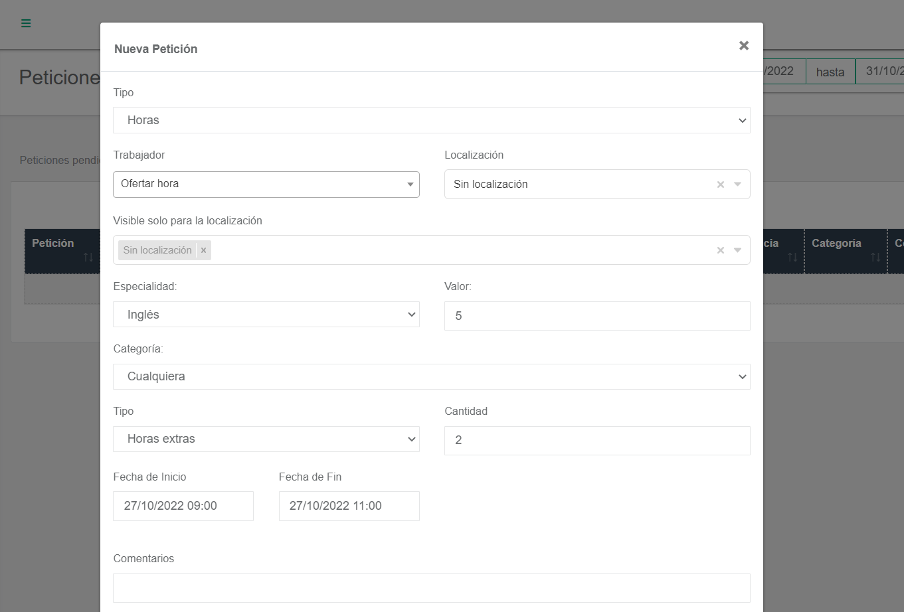904x612 pixels.
Task: Open the Trabajador dropdown 'Ofertar hora'
Action: (266, 184)
